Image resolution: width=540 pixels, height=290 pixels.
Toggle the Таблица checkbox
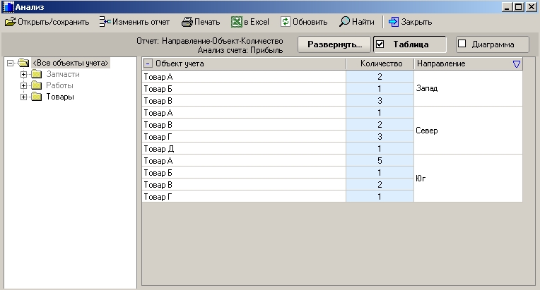pos(380,44)
